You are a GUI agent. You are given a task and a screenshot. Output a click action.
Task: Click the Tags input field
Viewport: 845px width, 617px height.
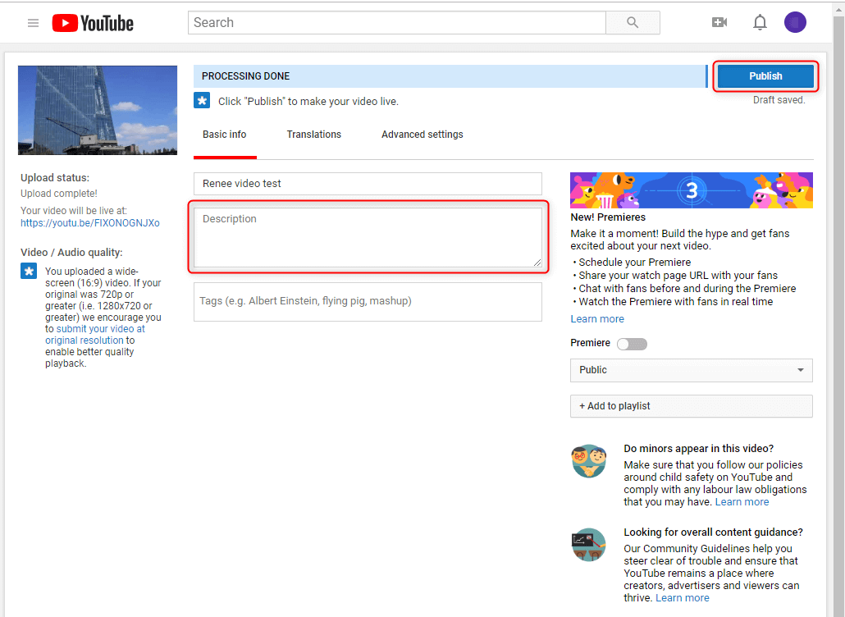pos(368,302)
